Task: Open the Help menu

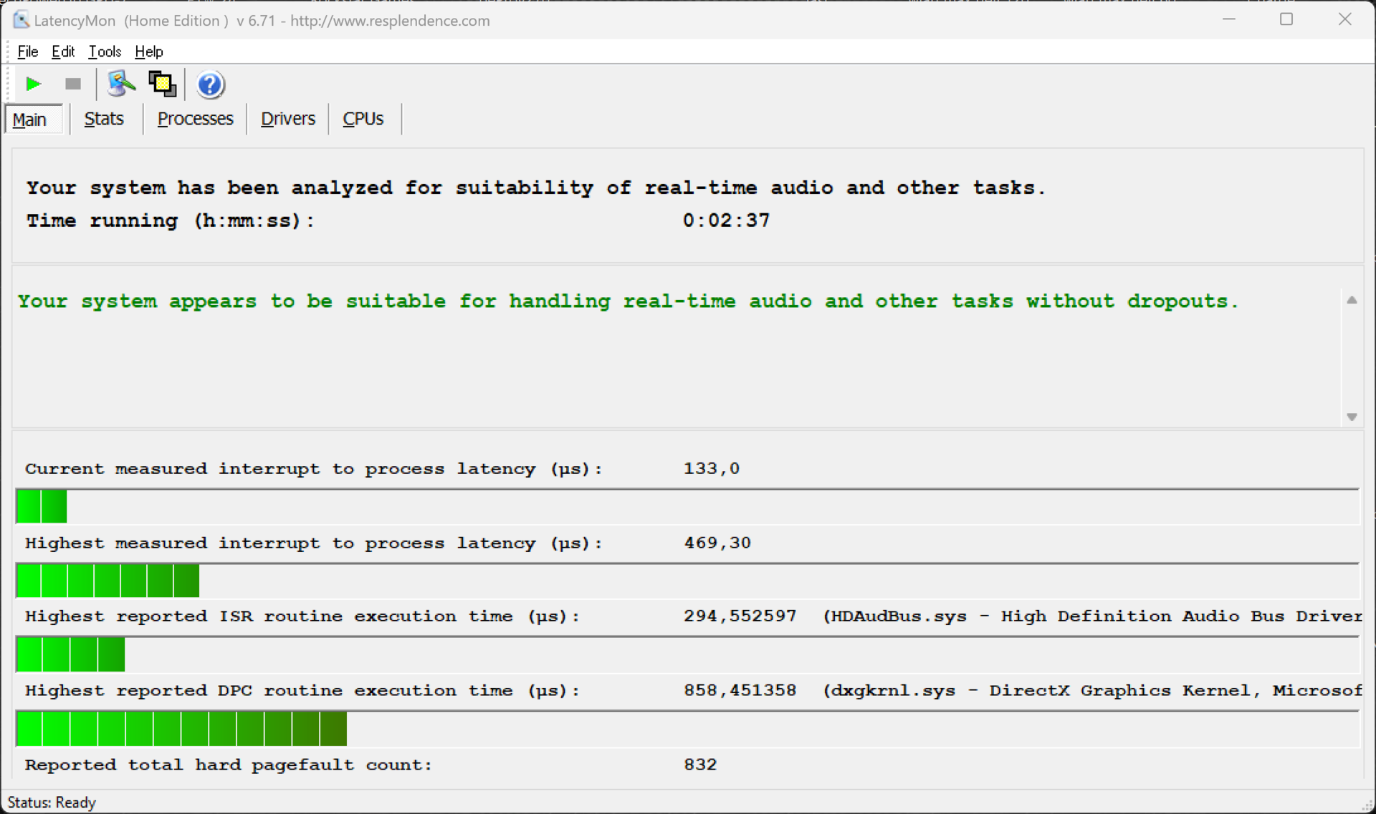Action: (x=148, y=52)
